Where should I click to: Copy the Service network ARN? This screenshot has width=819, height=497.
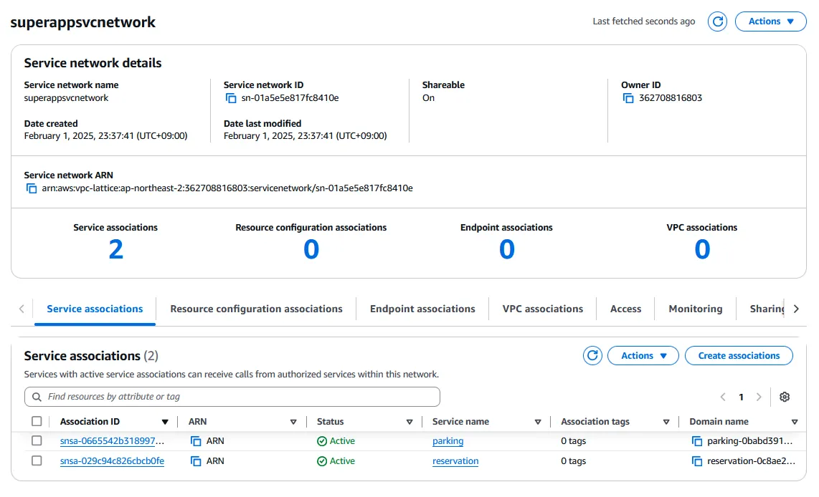click(32, 188)
